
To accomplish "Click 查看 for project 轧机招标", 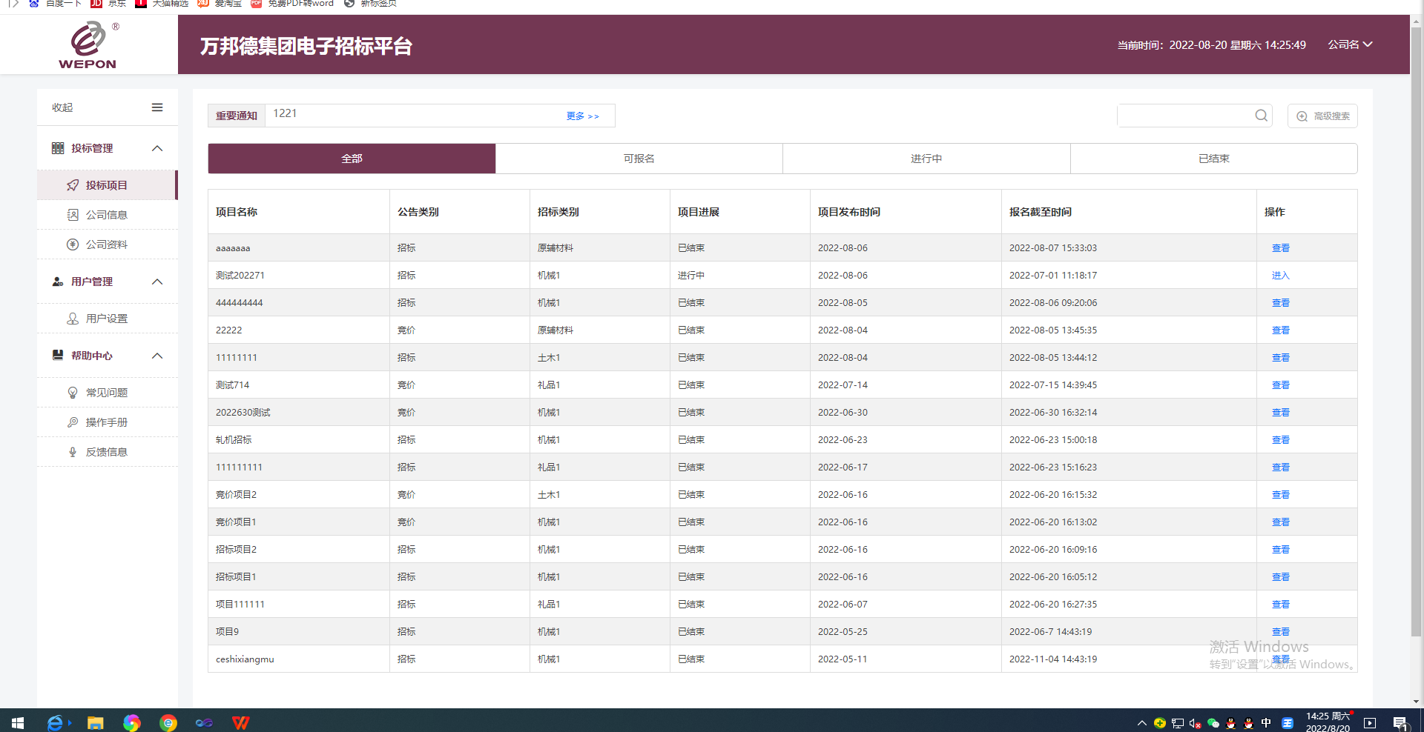I will tap(1280, 440).
